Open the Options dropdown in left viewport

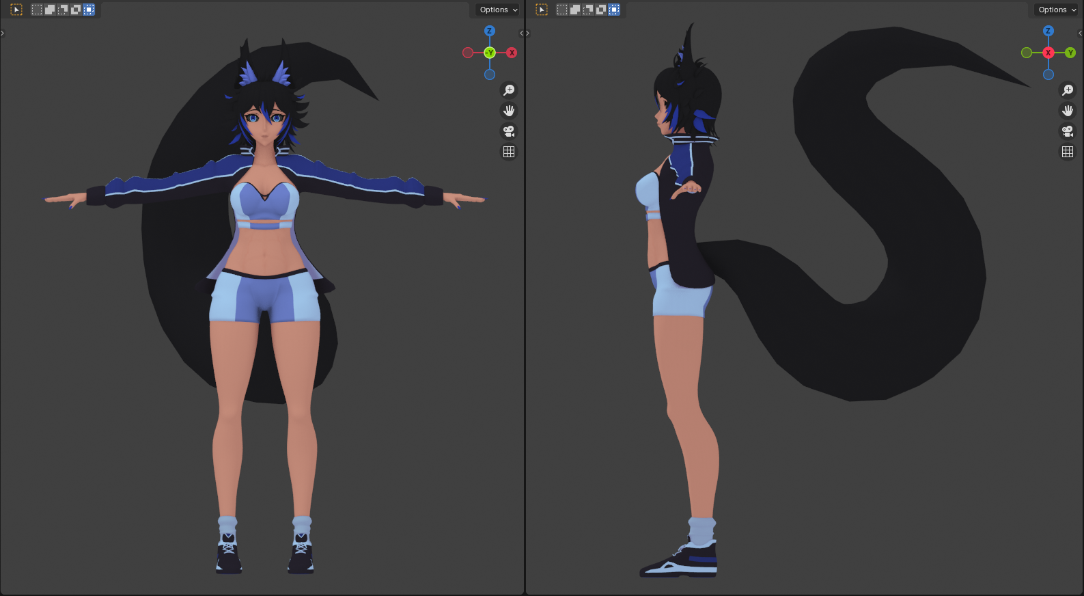[498, 10]
